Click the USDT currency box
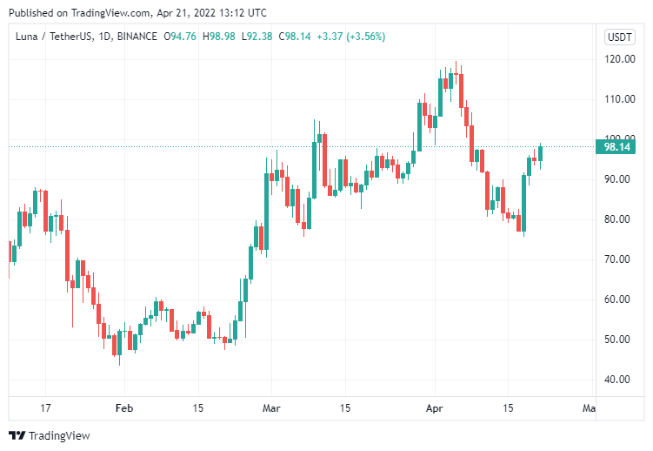Screen dimensions: 653x451 [619, 37]
